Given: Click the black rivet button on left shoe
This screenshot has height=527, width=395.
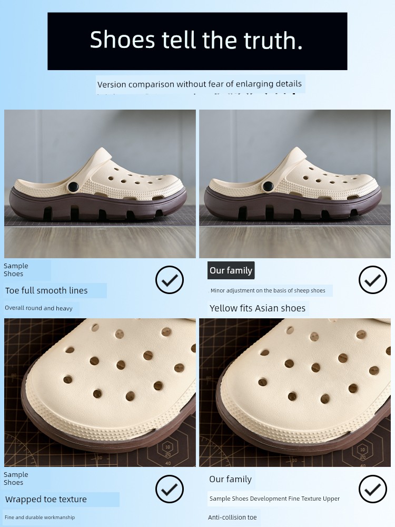Looking at the screenshot, I should pyautogui.click(x=72, y=187).
